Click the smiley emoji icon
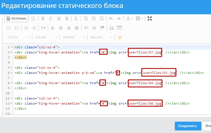The height and width of the screenshot is (133, 211). tap(120, 37)
